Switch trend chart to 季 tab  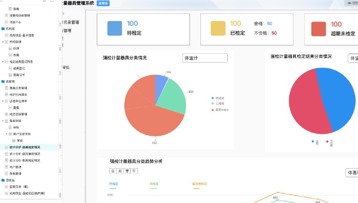127,171
